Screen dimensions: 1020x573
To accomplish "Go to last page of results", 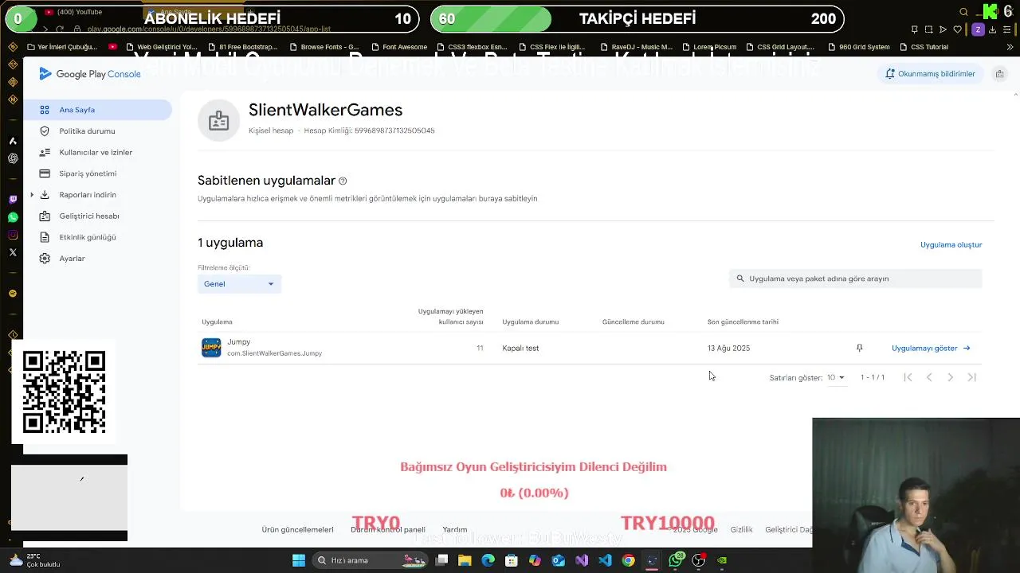I will coord(971,377).
